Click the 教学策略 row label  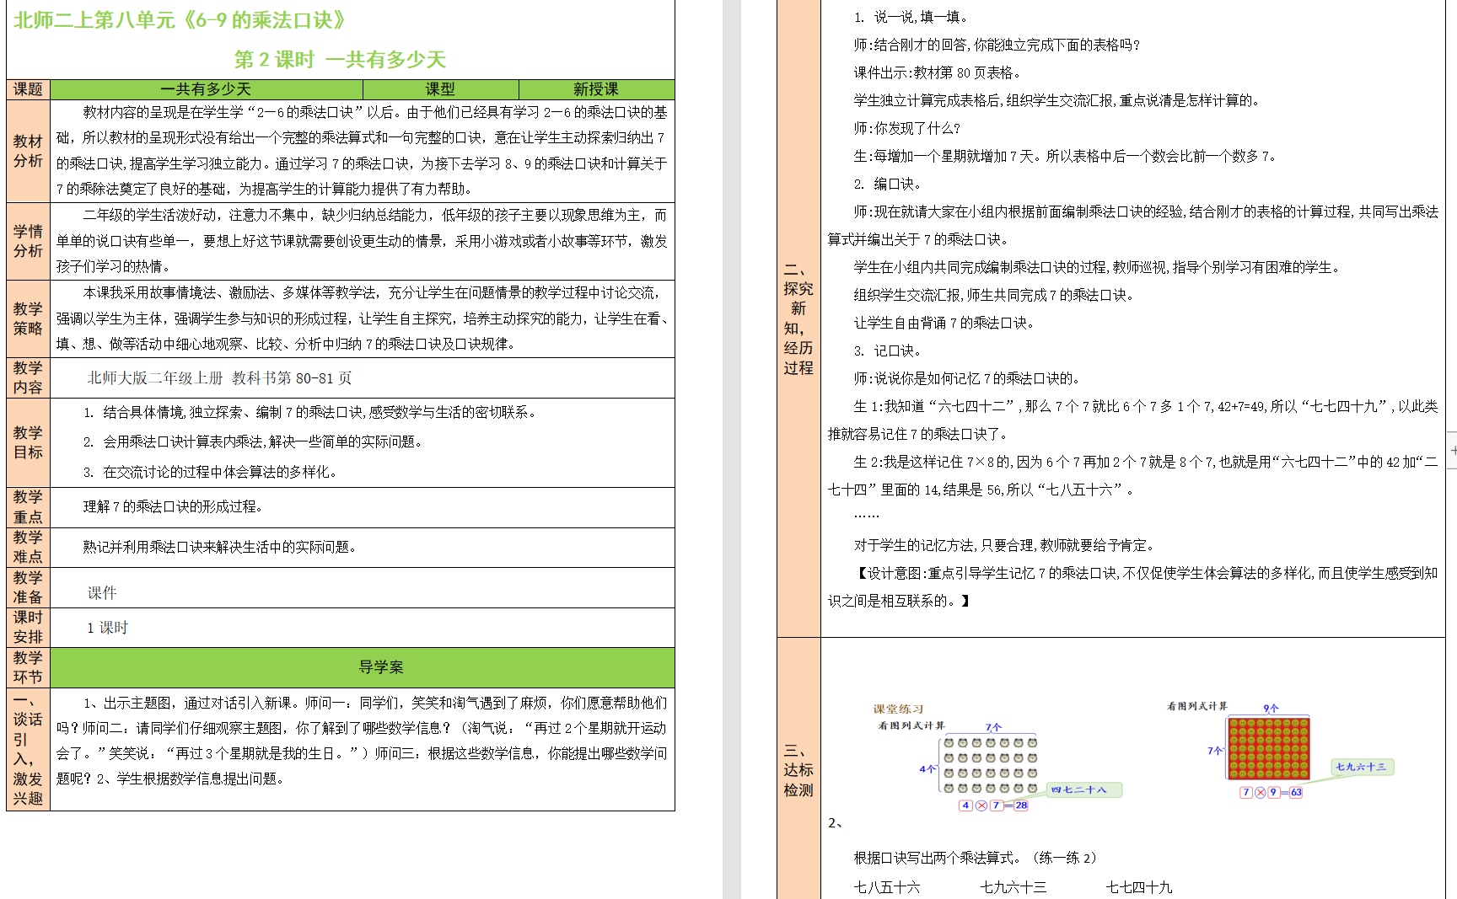[29, 318]
